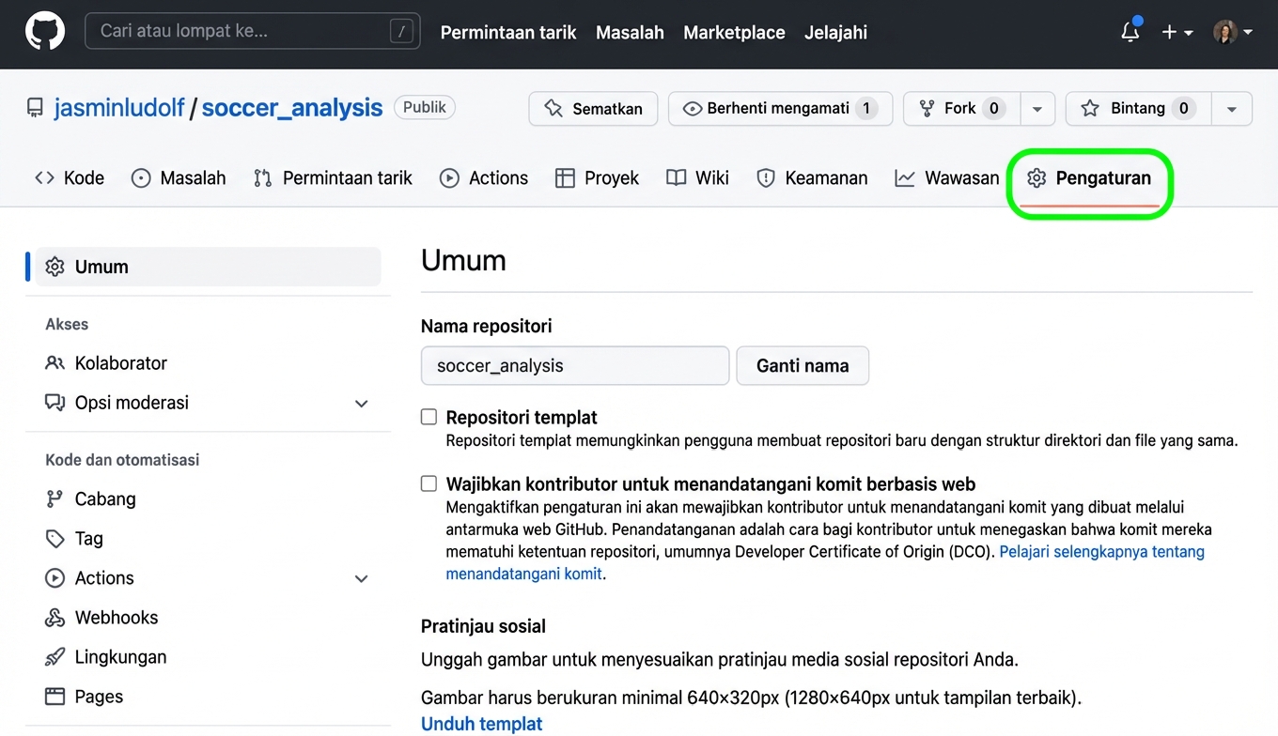The height and width of the screenshot is (736, 1278).
Task: Open the Pengaturan tab
Action: click(1089, 177)
